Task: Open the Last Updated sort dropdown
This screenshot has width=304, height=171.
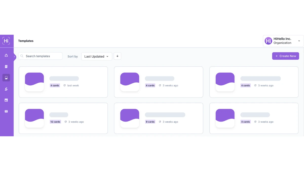Action: coord(96,56)
